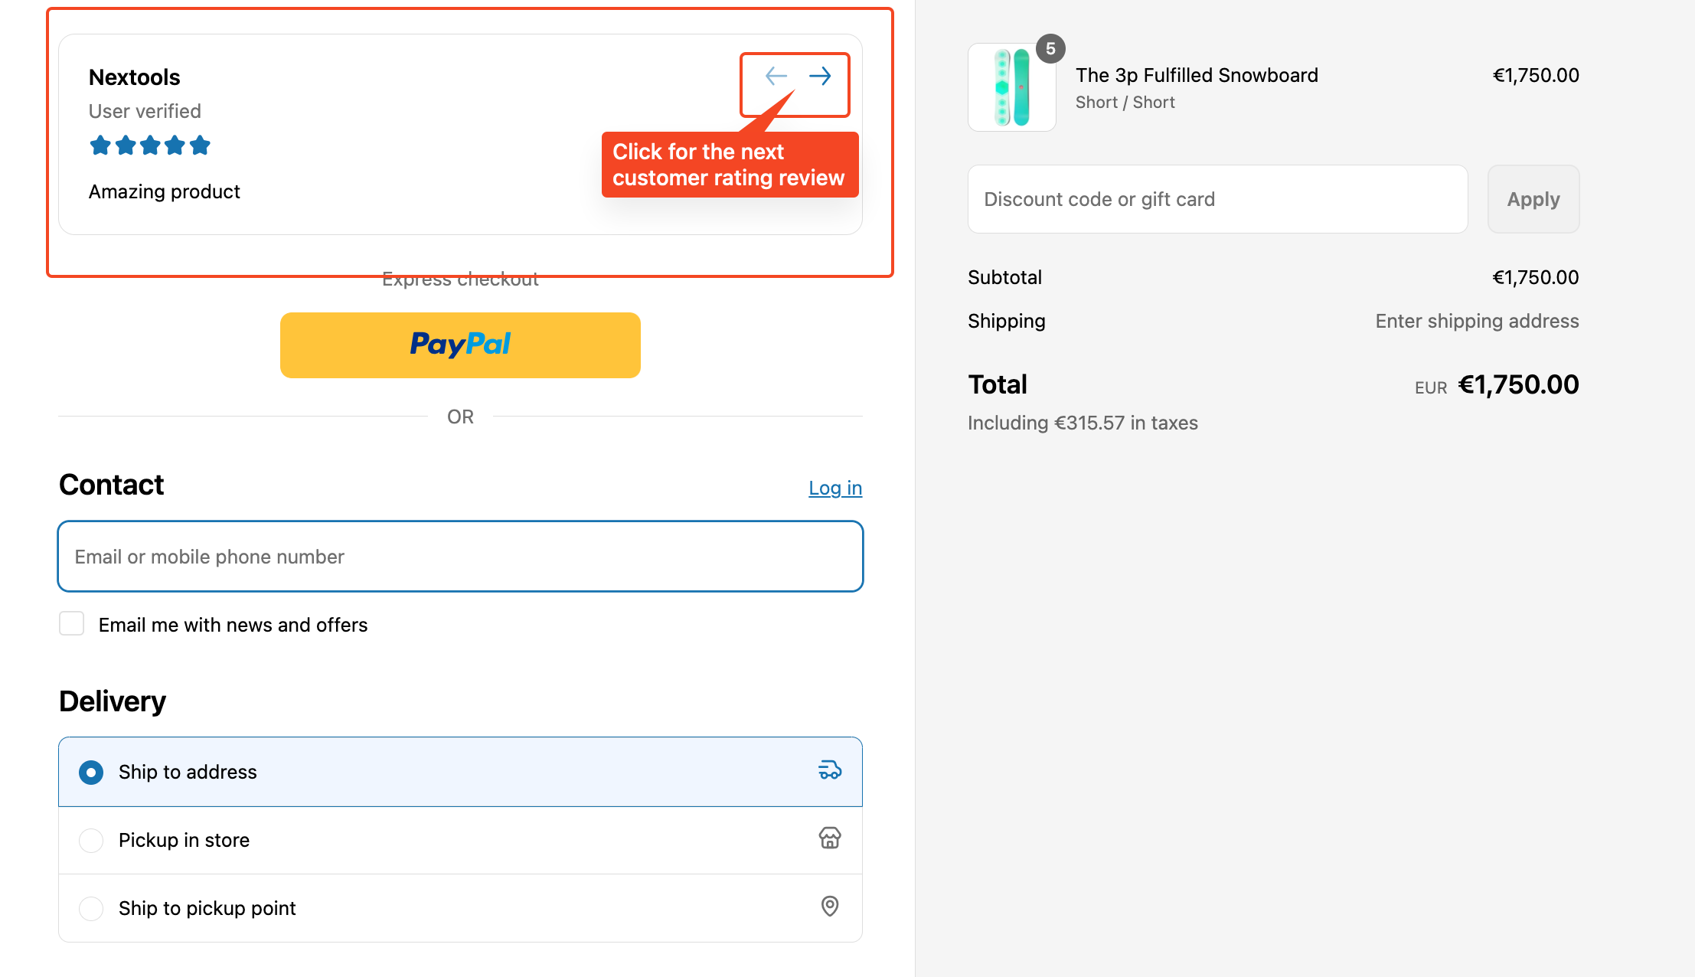
Task: Open the snowboard product thumbnail
Action: tap(1012, 87)
